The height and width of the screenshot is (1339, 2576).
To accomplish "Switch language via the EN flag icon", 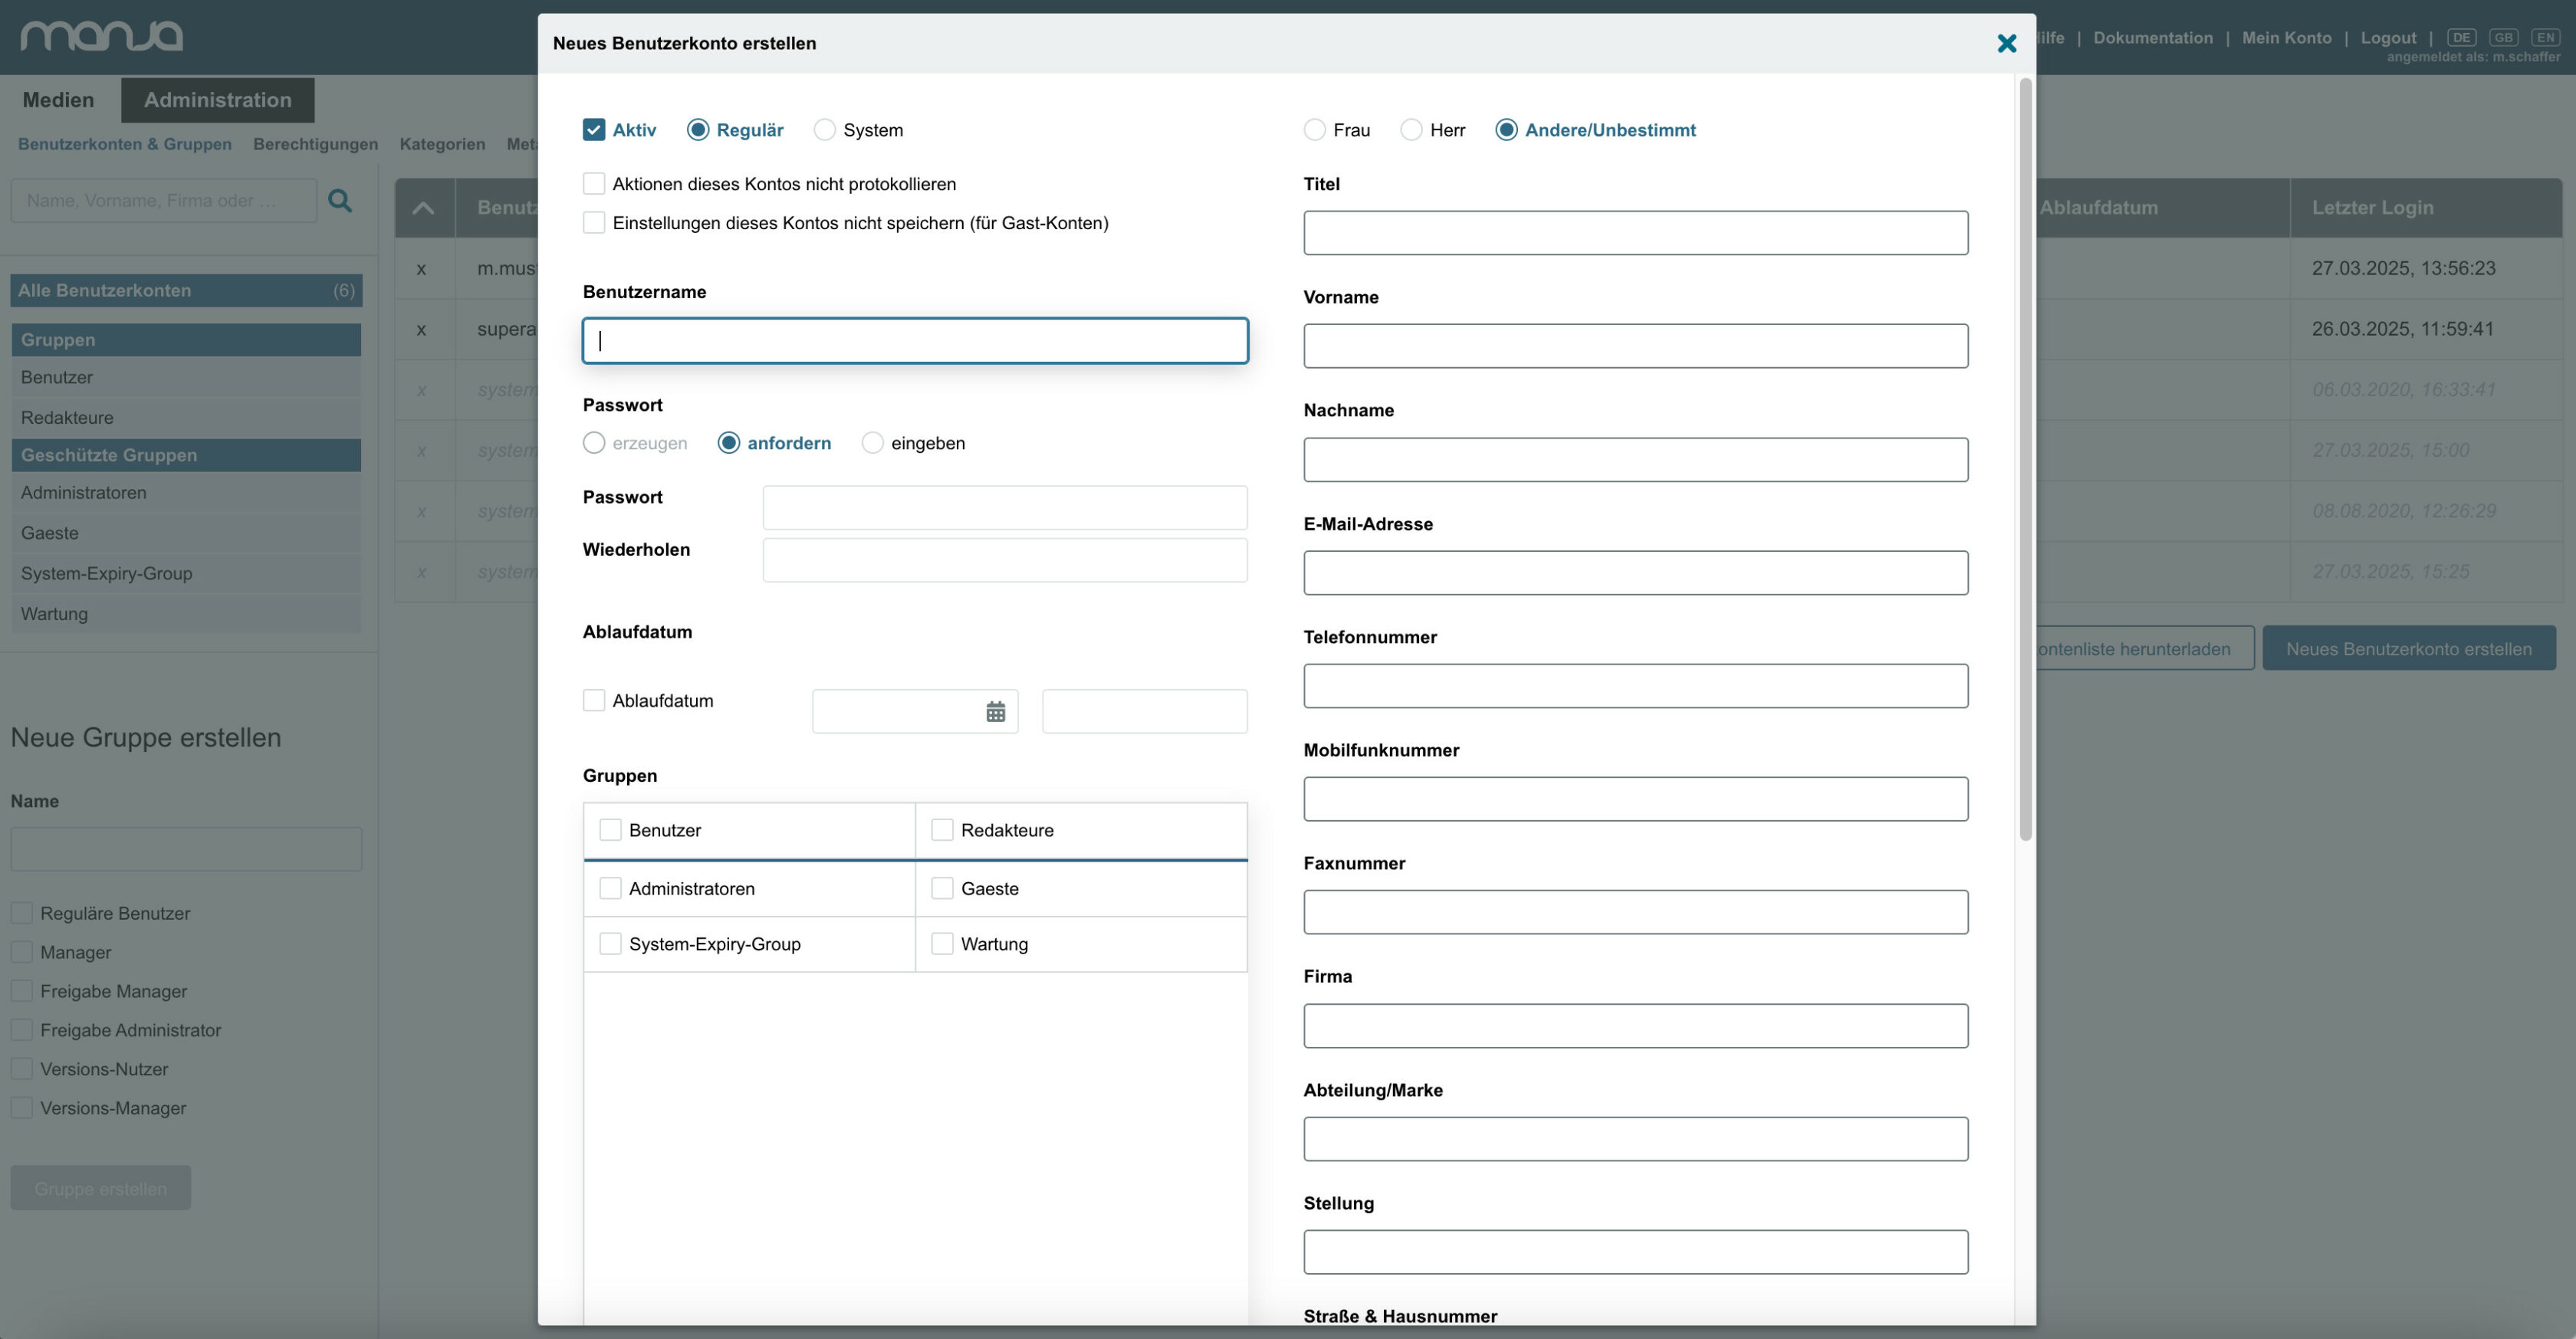I will point(2545,37).
